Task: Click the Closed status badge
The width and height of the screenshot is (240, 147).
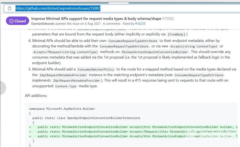Action: click(17, 21)
